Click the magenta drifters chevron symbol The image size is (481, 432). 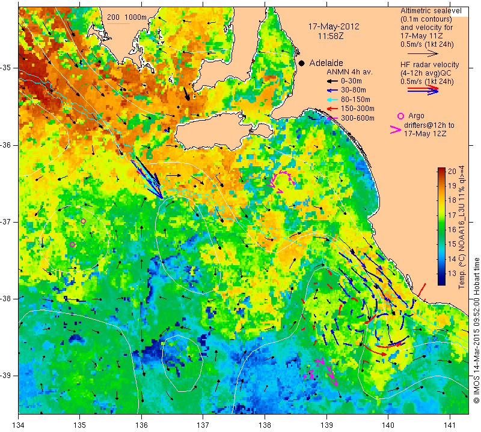[x=396, y=130]
